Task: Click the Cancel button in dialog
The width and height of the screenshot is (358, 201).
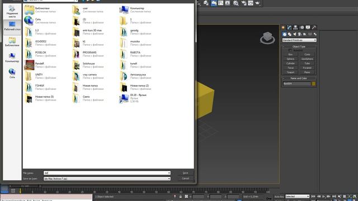Action: (185, 179)
